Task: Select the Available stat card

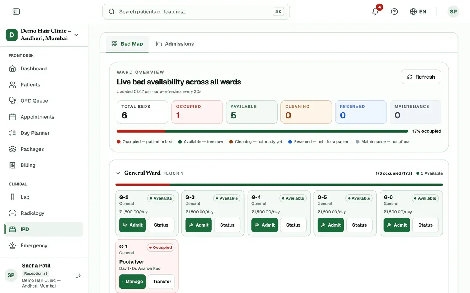Action: pyautogui.click(x=252, y=113)
